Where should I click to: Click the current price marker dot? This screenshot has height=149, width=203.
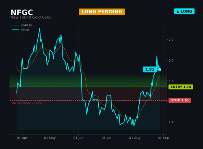coord(160,69)
